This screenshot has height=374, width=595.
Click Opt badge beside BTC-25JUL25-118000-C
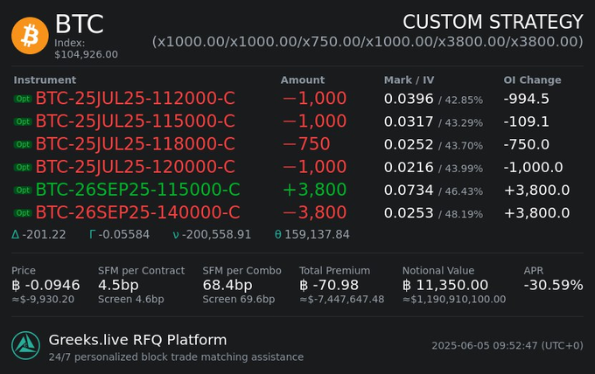[x=23, y=144]
